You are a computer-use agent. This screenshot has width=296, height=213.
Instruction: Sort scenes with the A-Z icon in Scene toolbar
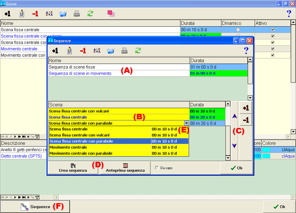49,13
